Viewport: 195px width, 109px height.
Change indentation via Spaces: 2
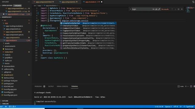(x=168, y=107)
